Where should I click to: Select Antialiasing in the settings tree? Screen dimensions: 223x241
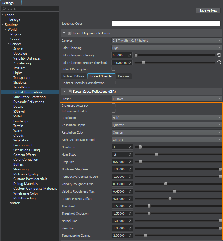22,63
